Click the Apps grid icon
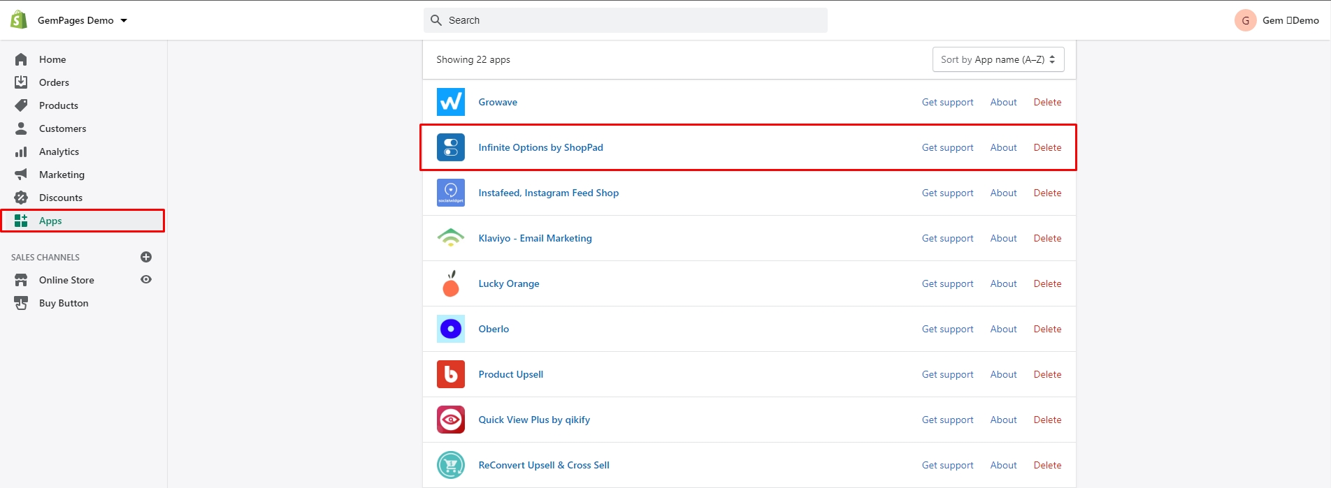 click(21, 221)
